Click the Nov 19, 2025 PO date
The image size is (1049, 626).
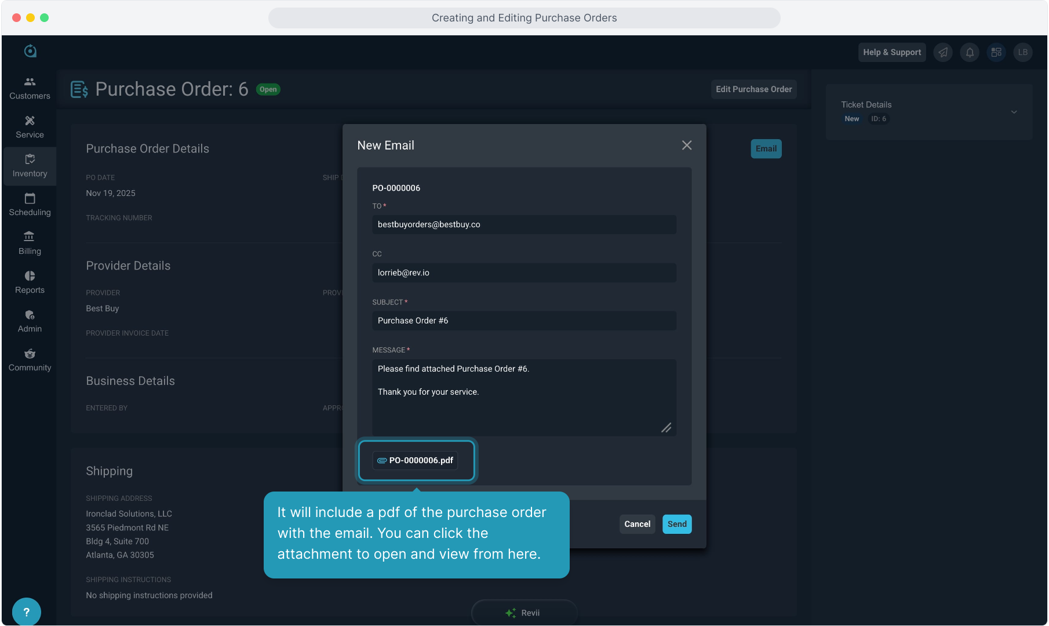[111, 193]
